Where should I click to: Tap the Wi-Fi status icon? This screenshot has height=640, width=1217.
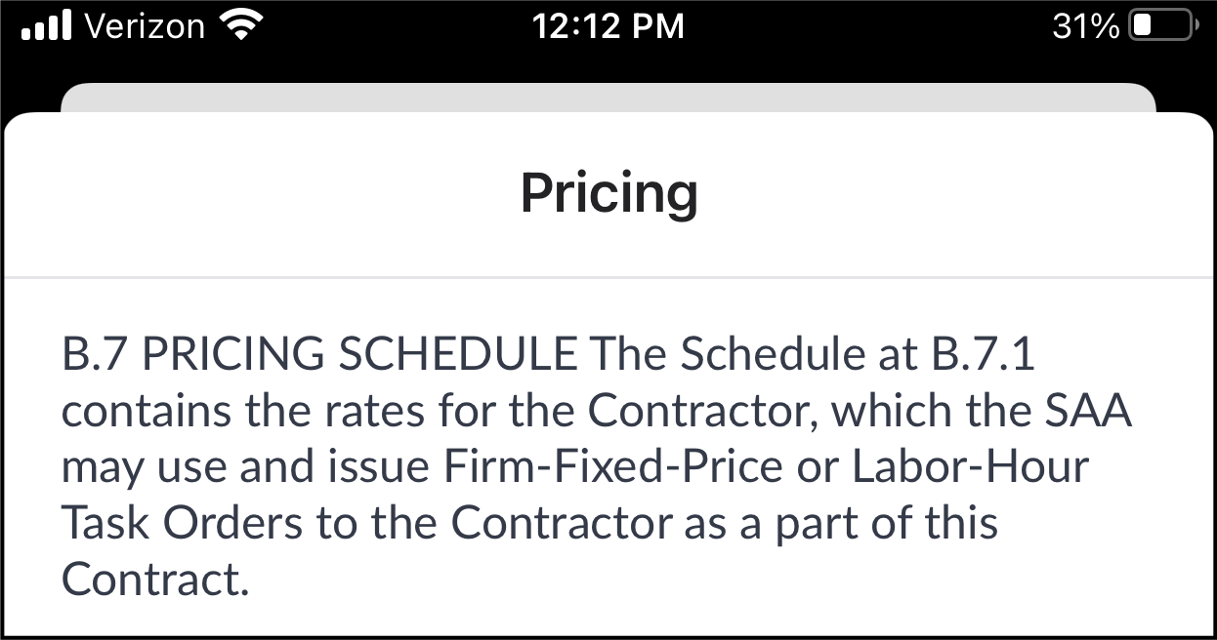(237, 26)
